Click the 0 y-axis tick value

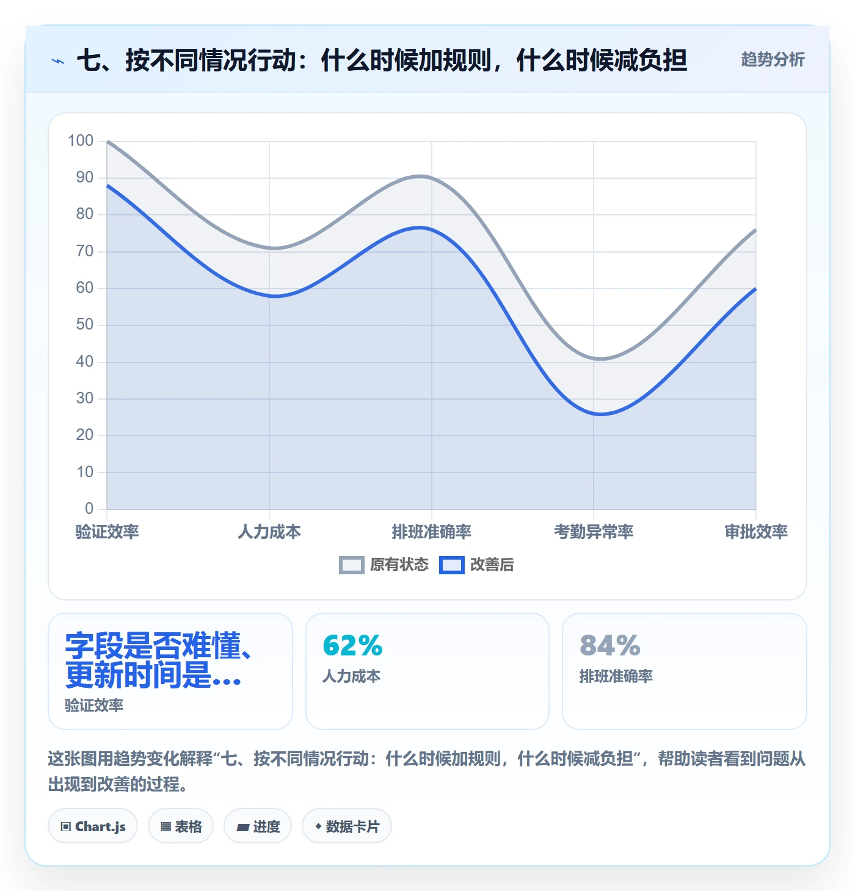[x=89, y=508]
